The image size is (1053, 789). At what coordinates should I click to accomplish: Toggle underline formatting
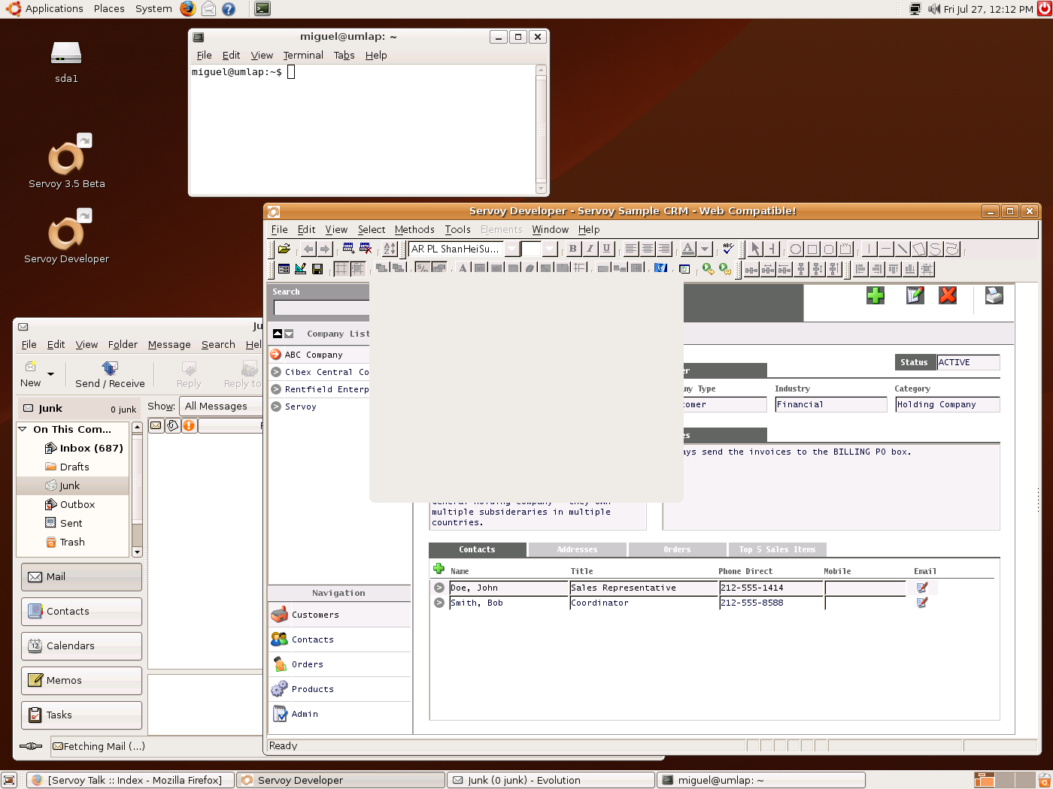tap(606, 249)
